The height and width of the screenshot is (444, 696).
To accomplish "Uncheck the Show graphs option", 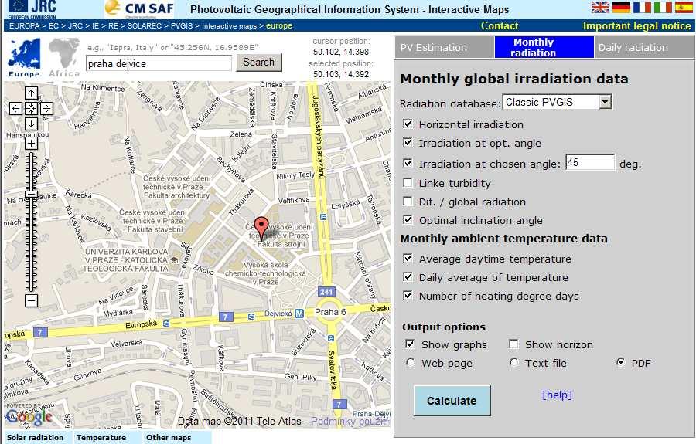I will (410, 344).
